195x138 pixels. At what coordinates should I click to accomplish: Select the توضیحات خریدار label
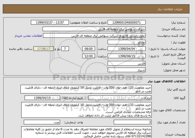[x=175, y=135]
